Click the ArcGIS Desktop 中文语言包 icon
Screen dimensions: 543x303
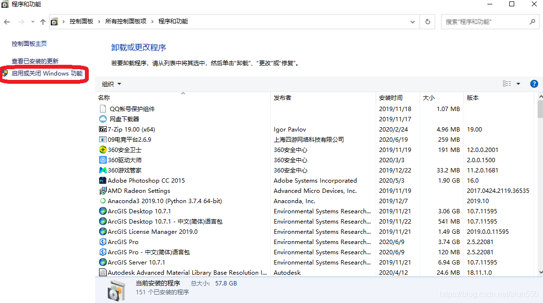[x=103, y=221]
